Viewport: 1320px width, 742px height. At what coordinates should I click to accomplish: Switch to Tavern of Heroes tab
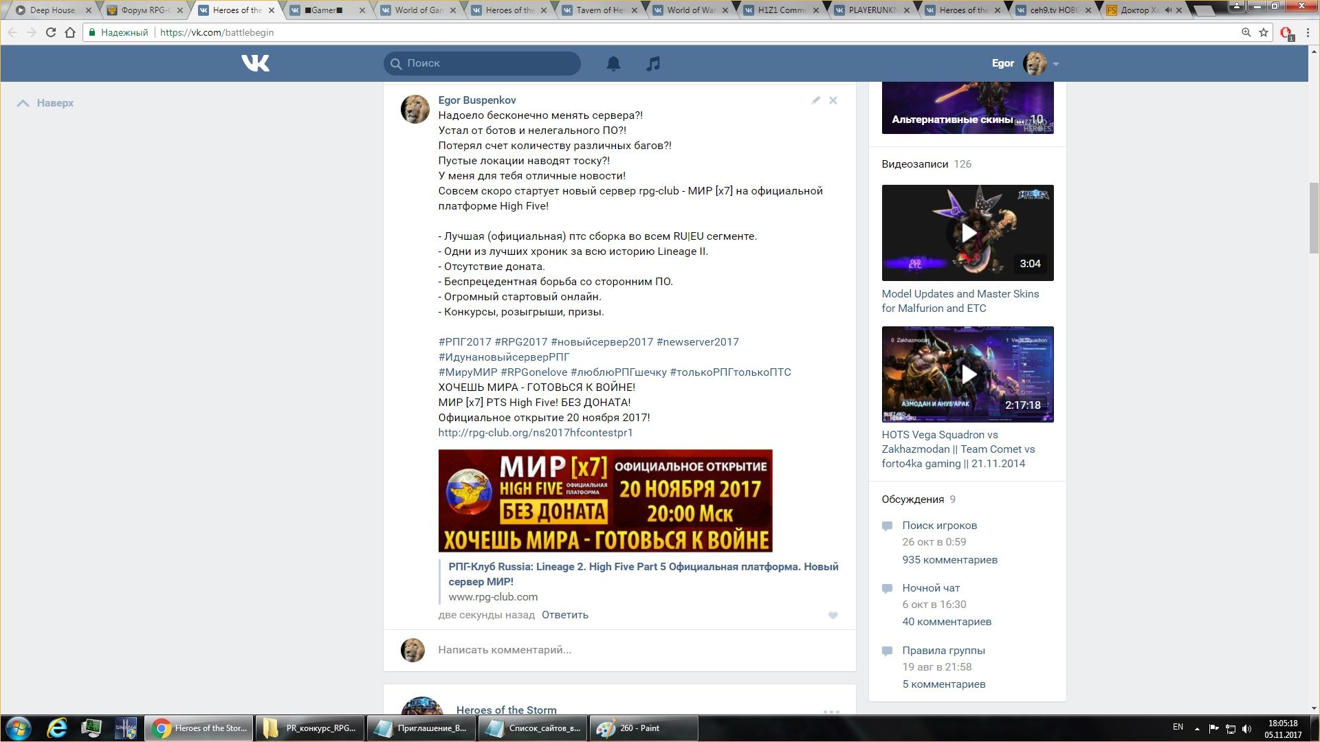point(601,10)
